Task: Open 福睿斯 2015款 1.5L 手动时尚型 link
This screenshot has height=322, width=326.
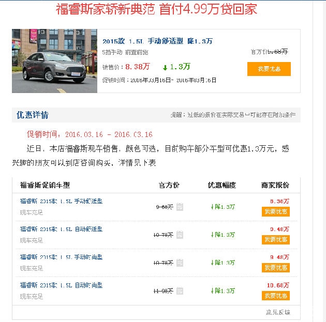Action: click(61, 257)
